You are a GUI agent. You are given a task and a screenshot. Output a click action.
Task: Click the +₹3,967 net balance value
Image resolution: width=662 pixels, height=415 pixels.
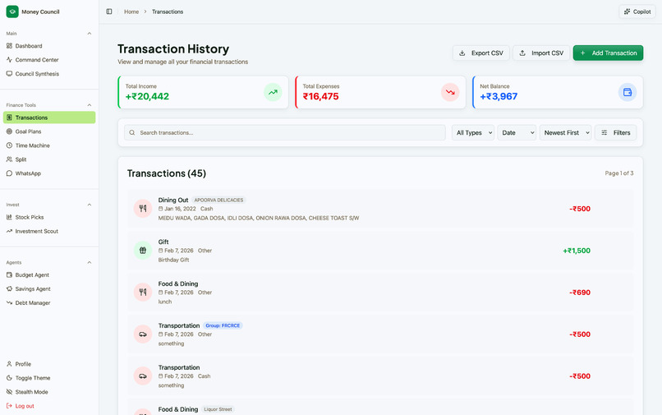(x=499, y=96)
